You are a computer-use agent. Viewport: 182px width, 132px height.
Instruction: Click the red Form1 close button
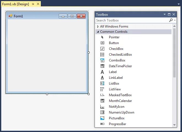pyautogui.click(x=81, y=16)
